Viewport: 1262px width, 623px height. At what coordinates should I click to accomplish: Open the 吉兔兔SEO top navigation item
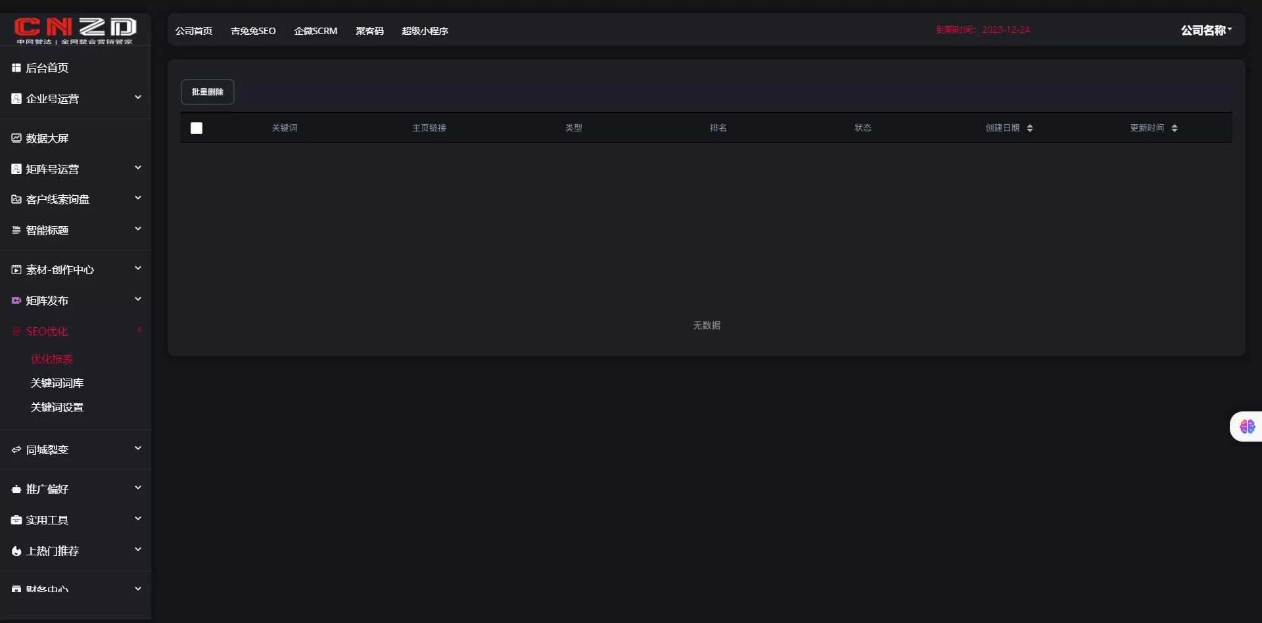[253, 31]
